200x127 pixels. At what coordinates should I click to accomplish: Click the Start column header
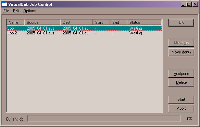(101, 22)
